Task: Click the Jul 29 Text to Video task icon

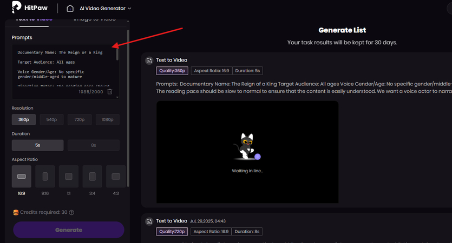Action: click(x=149, y=221)
